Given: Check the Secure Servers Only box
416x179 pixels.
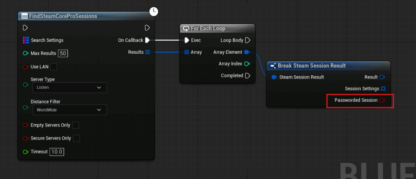Looking at the screenshot, I should coord(76,138).
